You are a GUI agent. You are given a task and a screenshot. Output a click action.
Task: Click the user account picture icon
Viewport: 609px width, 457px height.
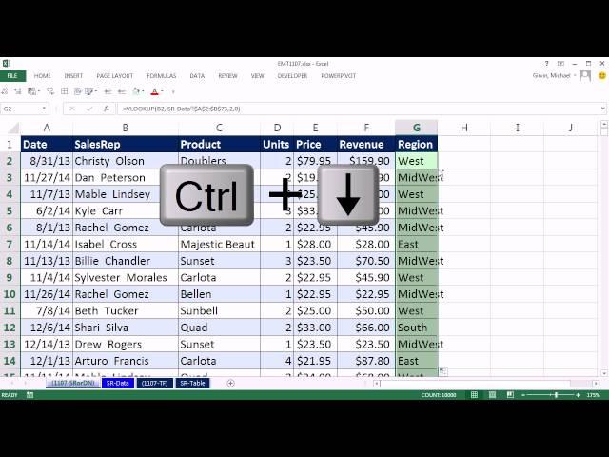tap(584, 75)
